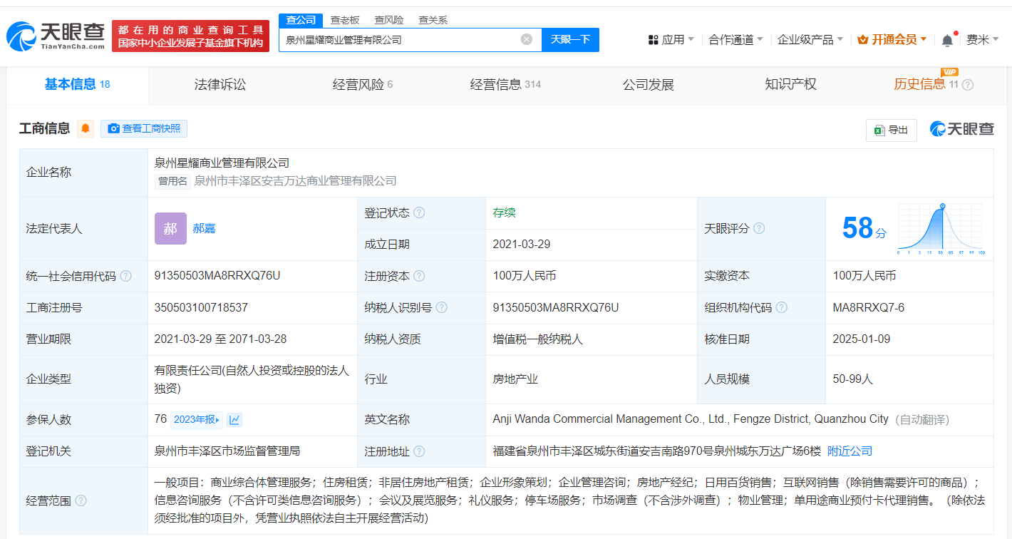1012x539 pixels.
Task: Clear the search box using the × icon
Action: tap(526, 39)
